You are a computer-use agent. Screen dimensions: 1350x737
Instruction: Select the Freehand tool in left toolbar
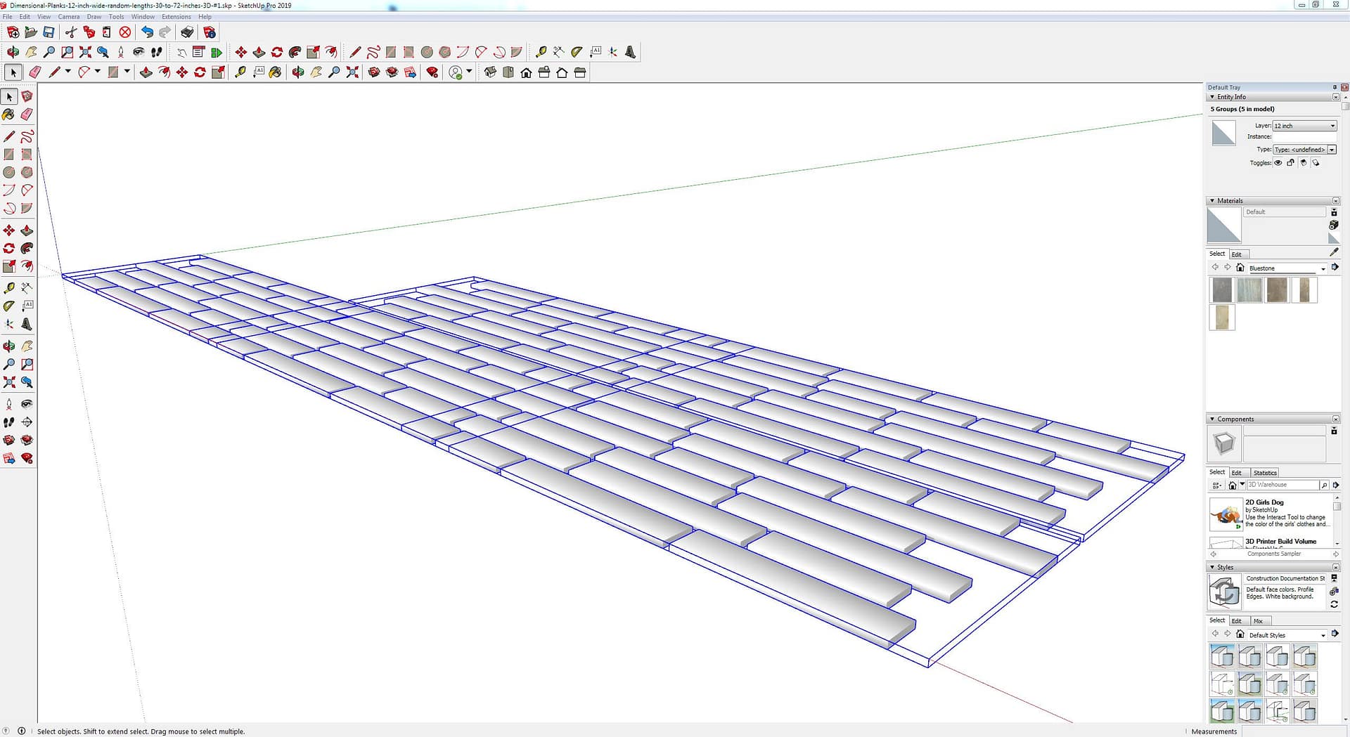tap(27, 136)
